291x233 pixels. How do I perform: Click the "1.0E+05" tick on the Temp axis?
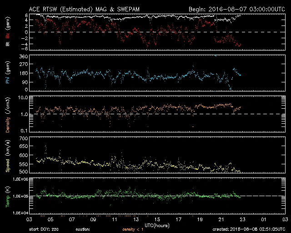20,196
